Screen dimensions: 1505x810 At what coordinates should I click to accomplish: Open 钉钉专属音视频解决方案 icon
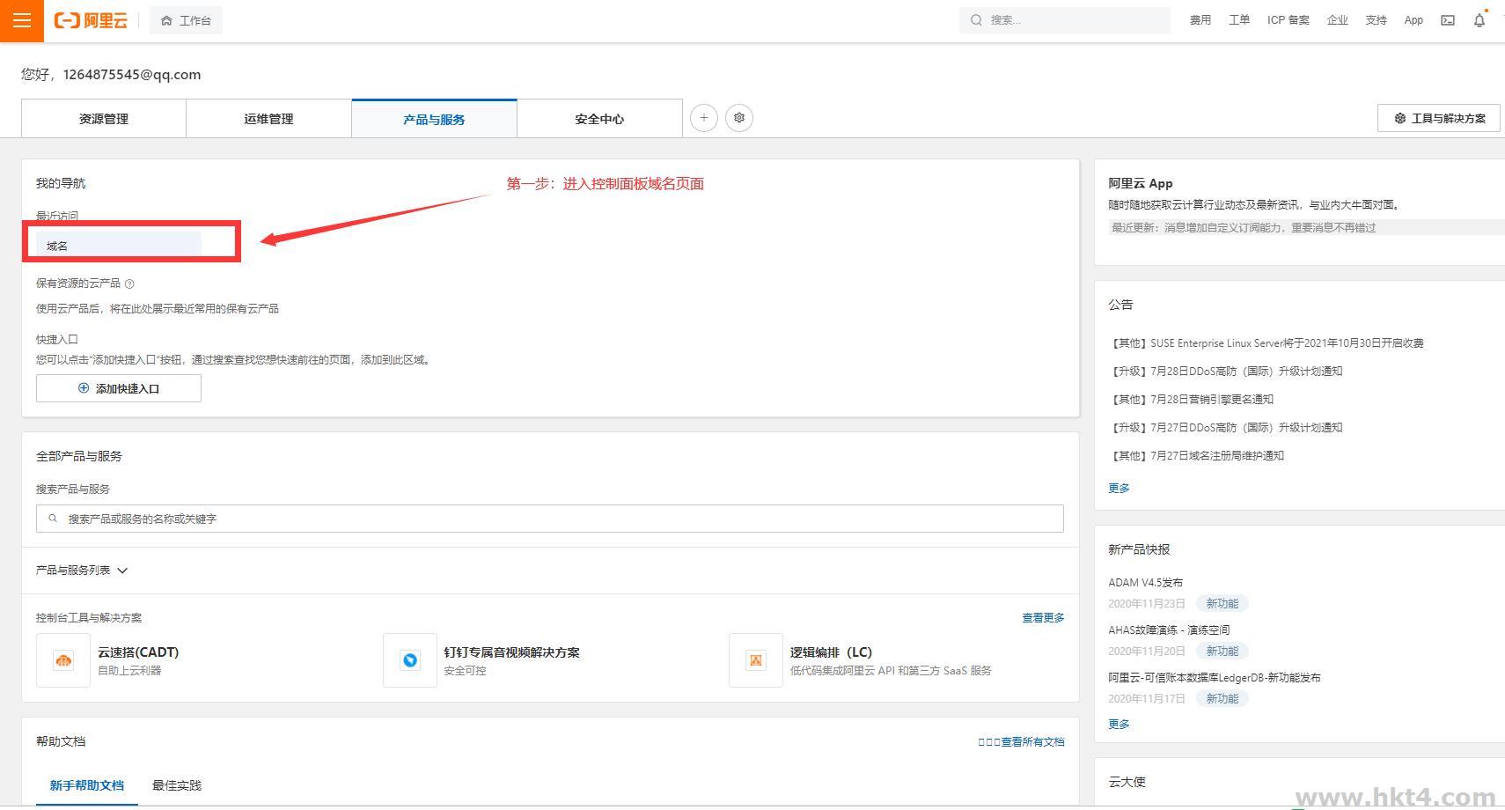coord(410,660)
